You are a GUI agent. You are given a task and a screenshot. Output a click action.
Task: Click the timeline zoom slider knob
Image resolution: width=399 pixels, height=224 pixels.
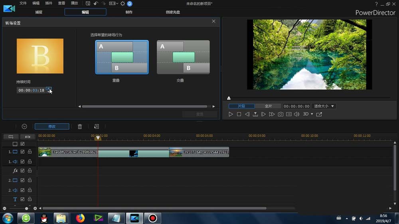coord(26,208)
